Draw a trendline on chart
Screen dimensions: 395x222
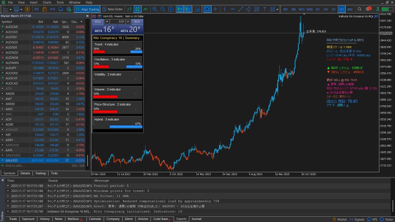click(x=241, y=9)
